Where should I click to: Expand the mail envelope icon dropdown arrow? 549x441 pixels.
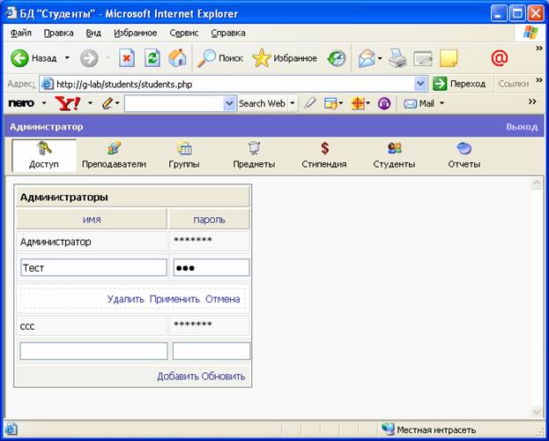click(x=380, y=58)
